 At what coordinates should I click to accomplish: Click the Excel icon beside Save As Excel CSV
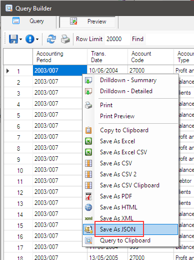click(x=88, y=152)
